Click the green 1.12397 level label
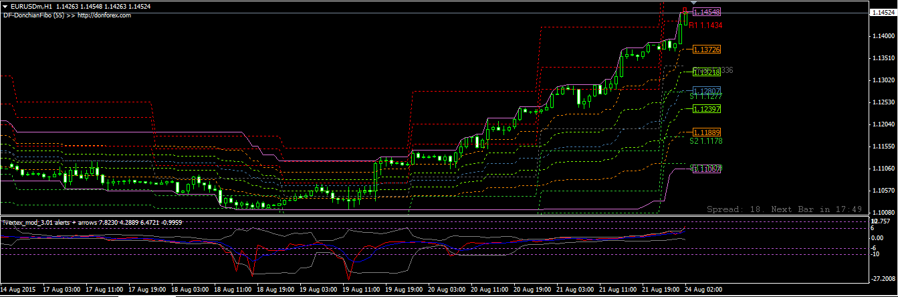The width and height of the screenshot is (898, 297). pos(707,109)
